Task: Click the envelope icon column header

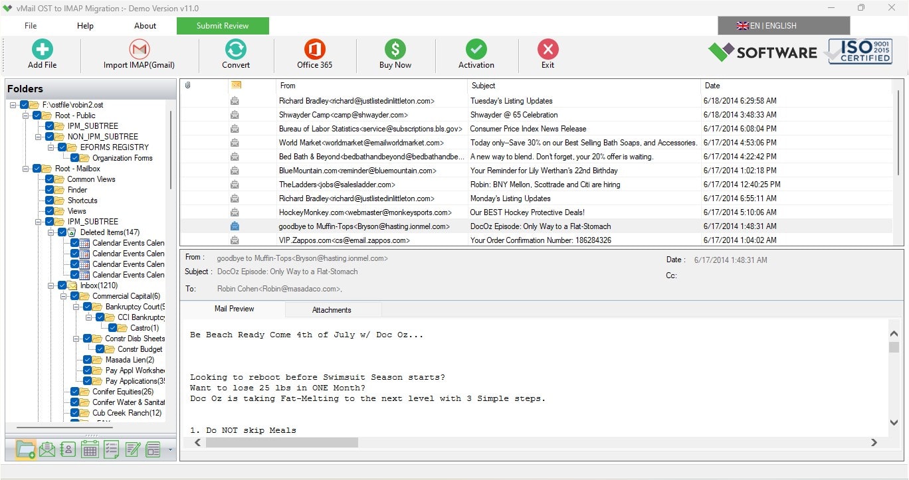Action: [x=236, y=86]
